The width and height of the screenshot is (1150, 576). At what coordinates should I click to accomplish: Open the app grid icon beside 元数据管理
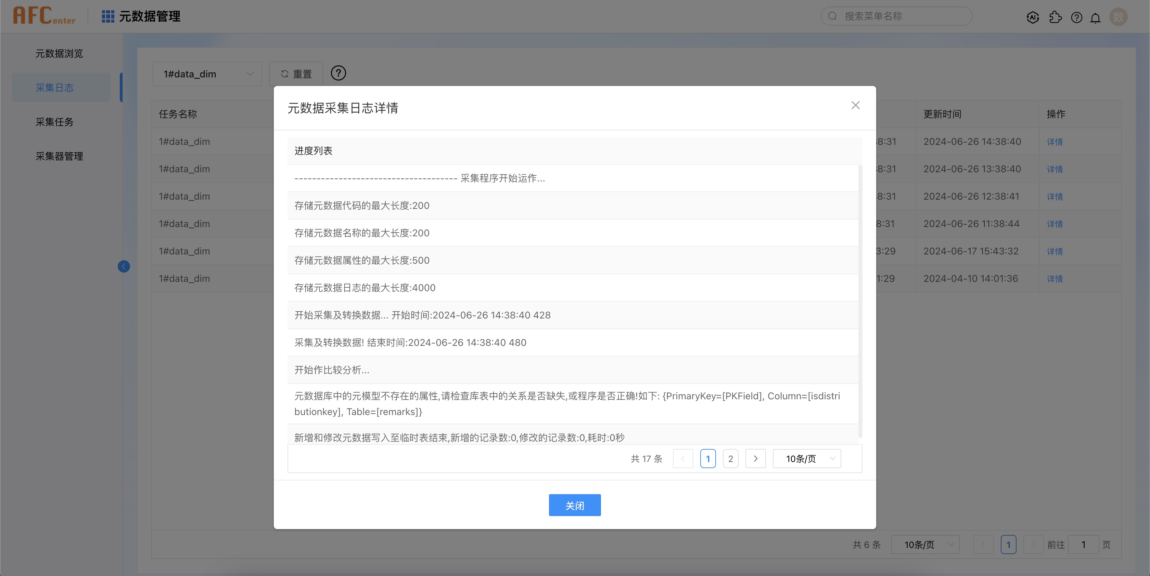(108, 16)
